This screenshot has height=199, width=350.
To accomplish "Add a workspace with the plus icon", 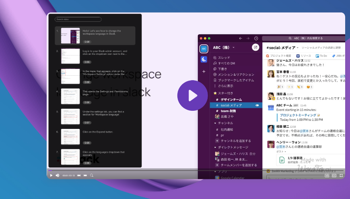I will pyautogui.click(x=204, y=72).
